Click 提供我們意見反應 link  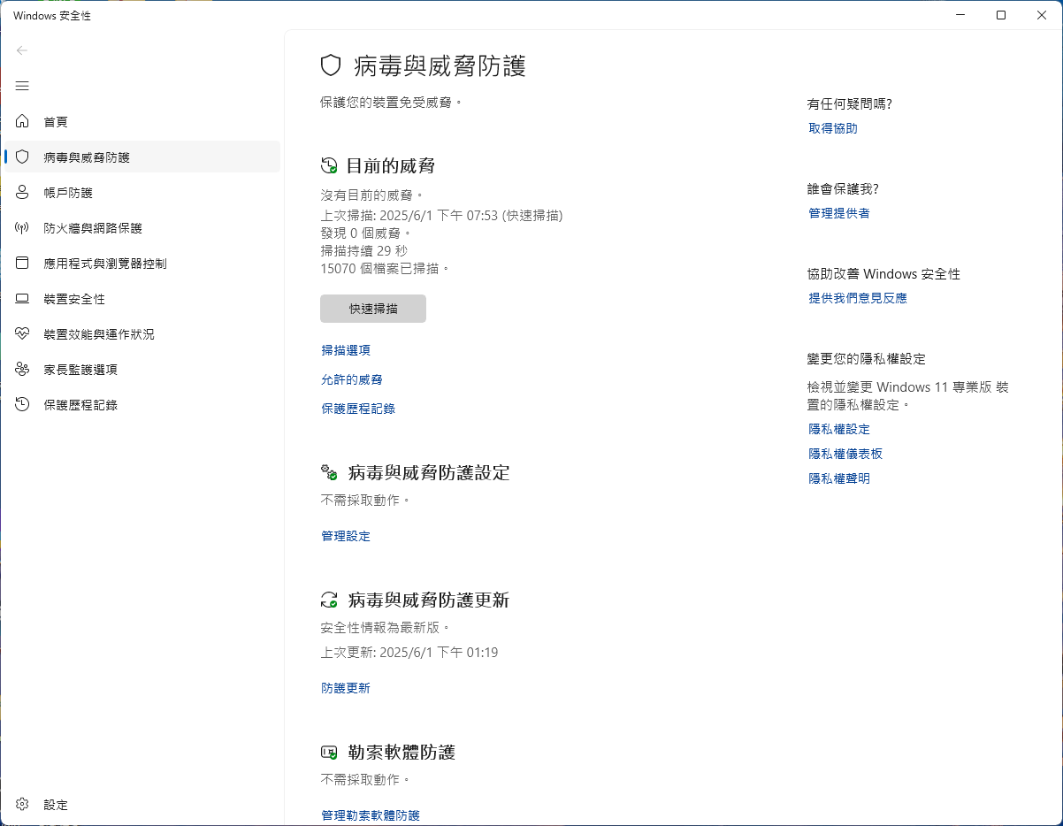click(858, 298)
